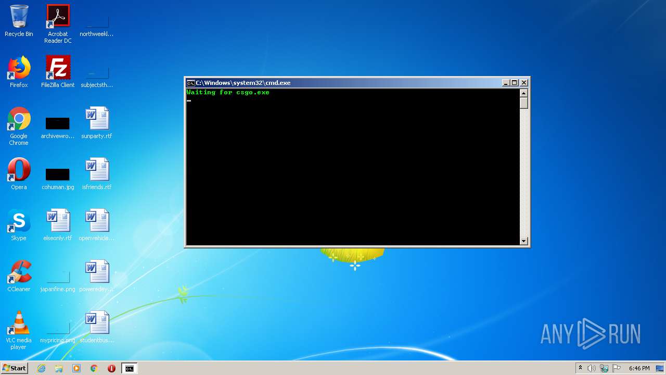The width and height of the screenshot is (666, 375).
Task: Click the Show desktop button
Action: coord(660,368)
